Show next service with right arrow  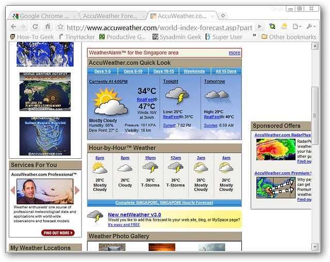[77, 190]
